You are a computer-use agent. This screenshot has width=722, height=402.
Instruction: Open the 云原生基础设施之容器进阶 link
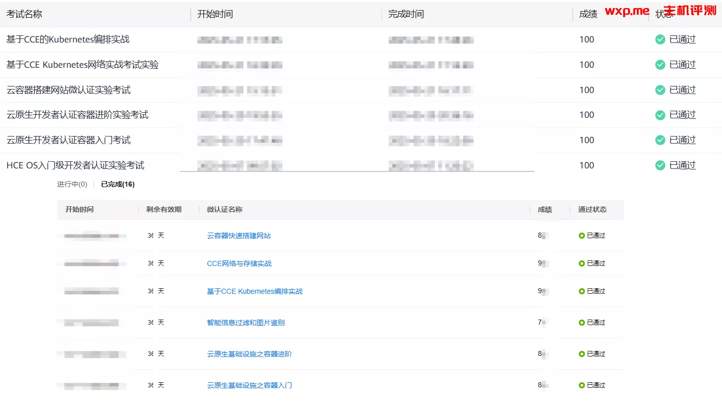249,354
